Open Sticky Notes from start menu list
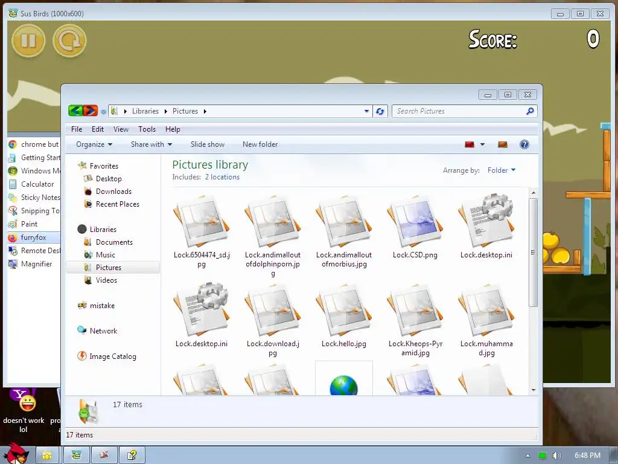Image resolution: width=618 pixels, height=464 pixels. pos(34,198)
